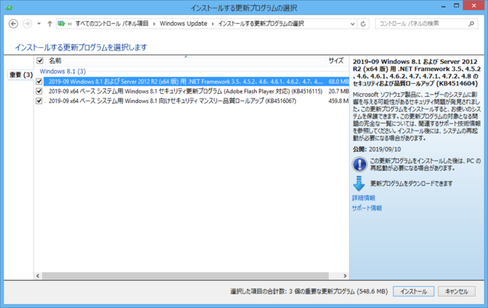The width and height of the screenshot is (488, 308).
Task: Click the blue exclamation restart notice icon
Action: coord(359,164)
